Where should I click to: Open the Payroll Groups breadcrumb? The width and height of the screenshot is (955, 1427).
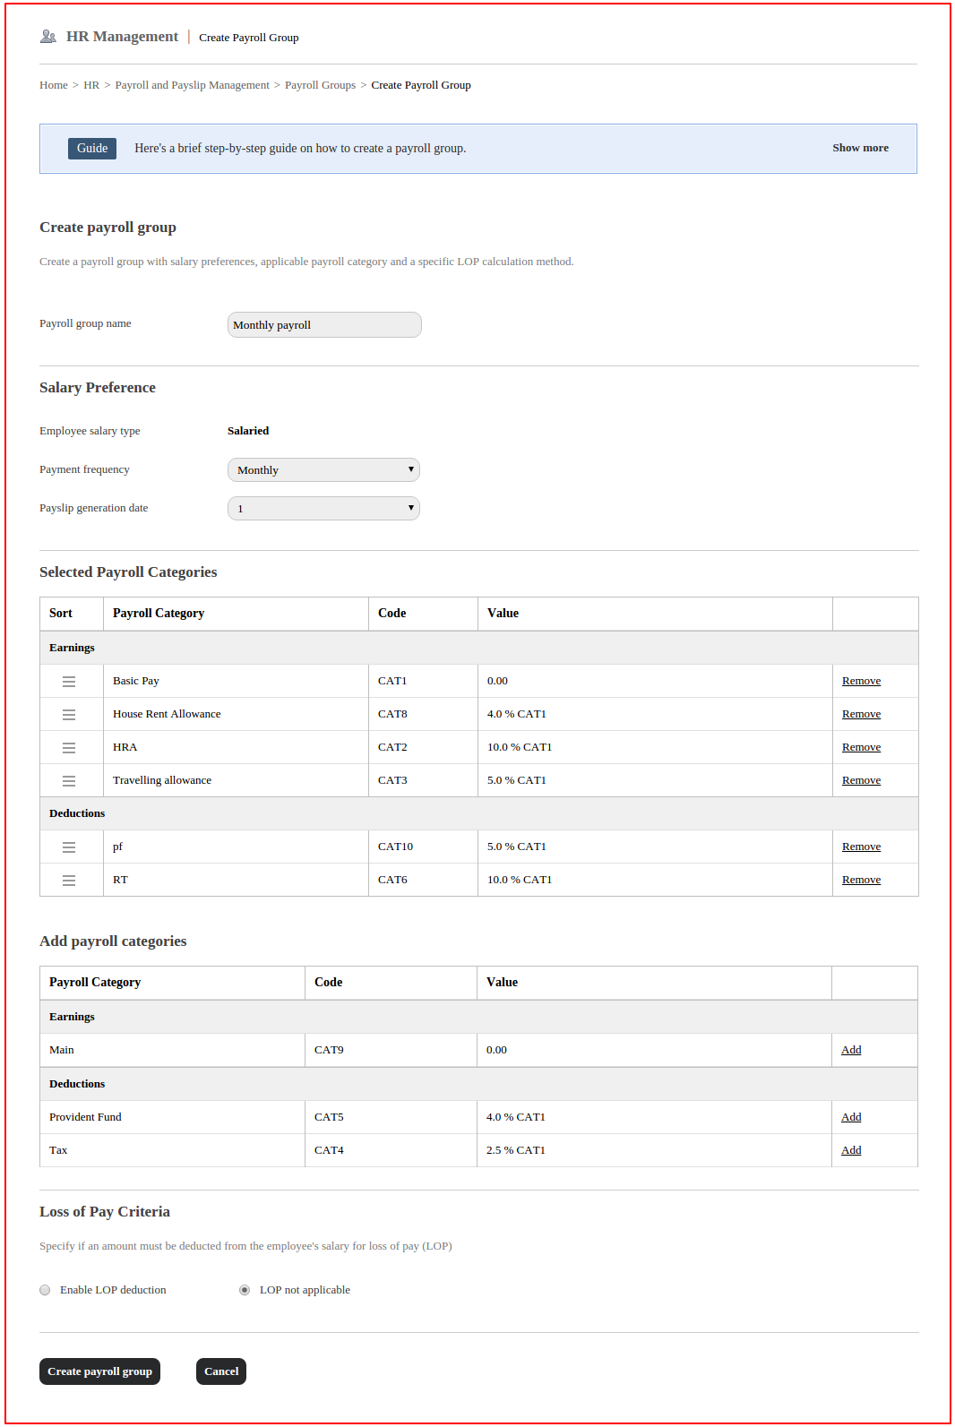click(x=320, y=85)
